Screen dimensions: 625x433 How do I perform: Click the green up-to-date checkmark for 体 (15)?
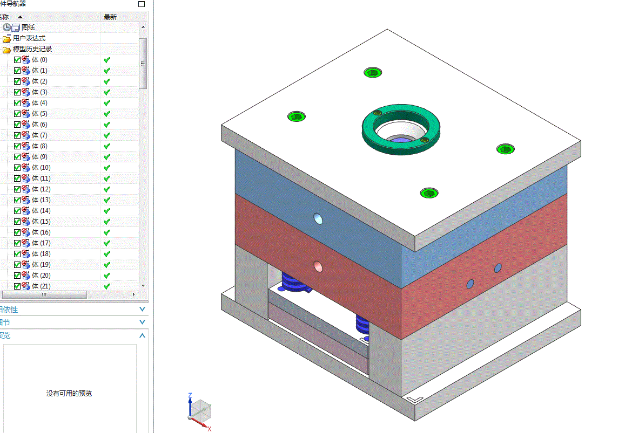pos(107,222)
